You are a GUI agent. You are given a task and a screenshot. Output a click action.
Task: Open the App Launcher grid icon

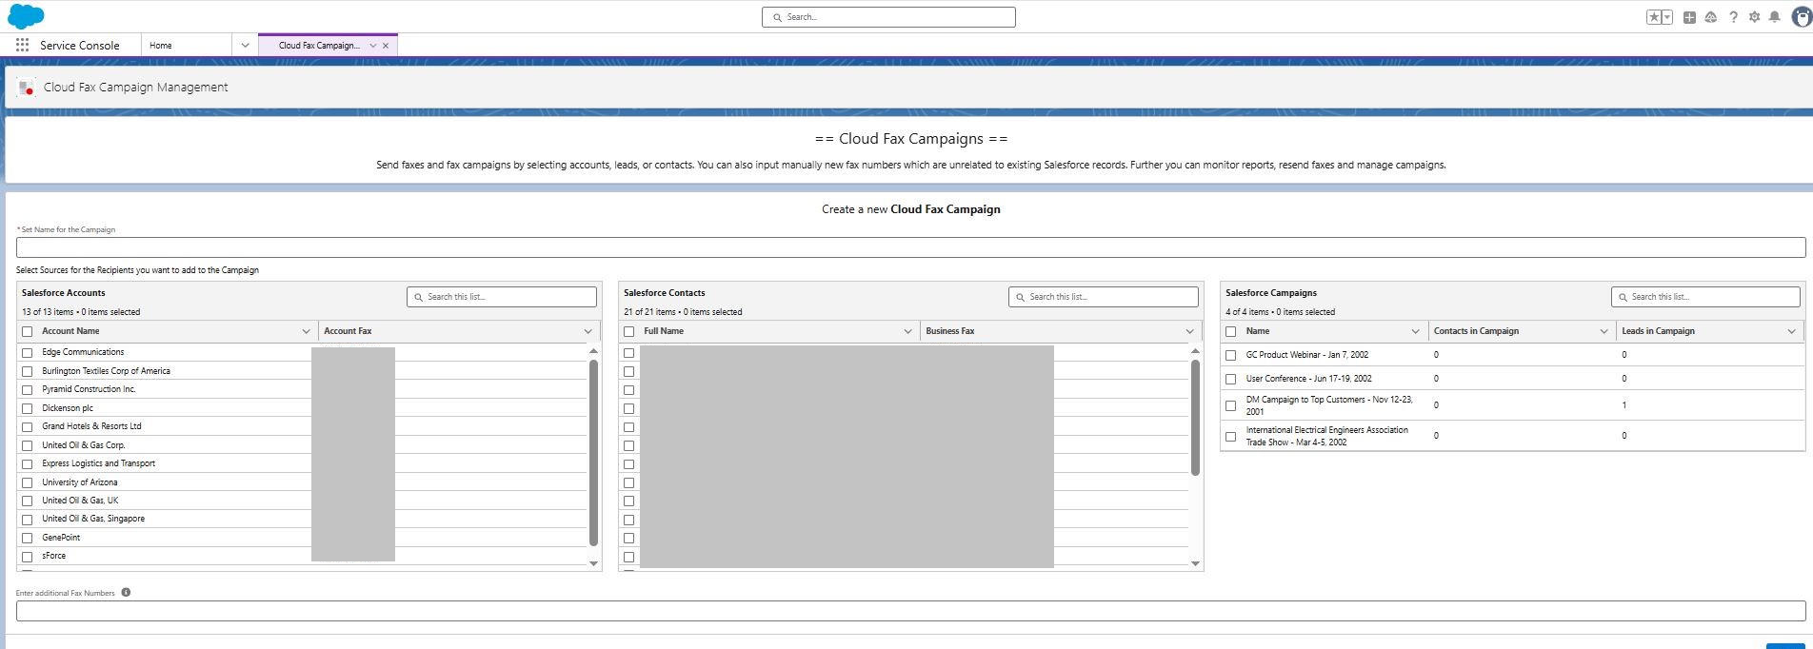pos(22,45)
